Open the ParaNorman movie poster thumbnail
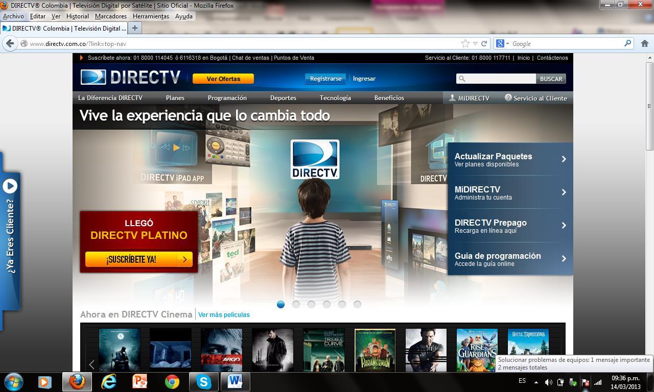The width and height of the screenshot is (654, 392). (375, 350)
